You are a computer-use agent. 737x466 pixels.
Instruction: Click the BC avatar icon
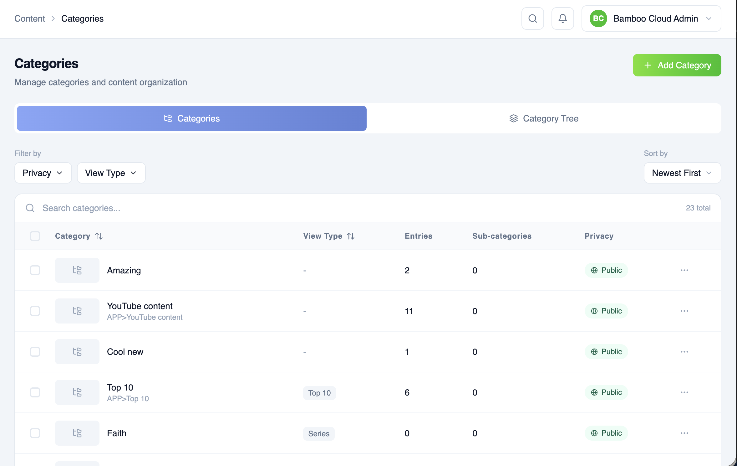[x=598, y=18]
